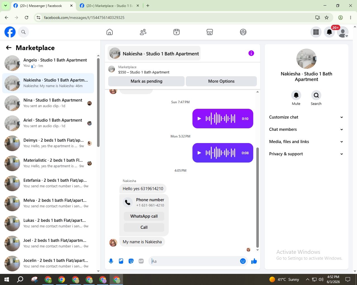Click the WhatsApp call button

(144, 216)
